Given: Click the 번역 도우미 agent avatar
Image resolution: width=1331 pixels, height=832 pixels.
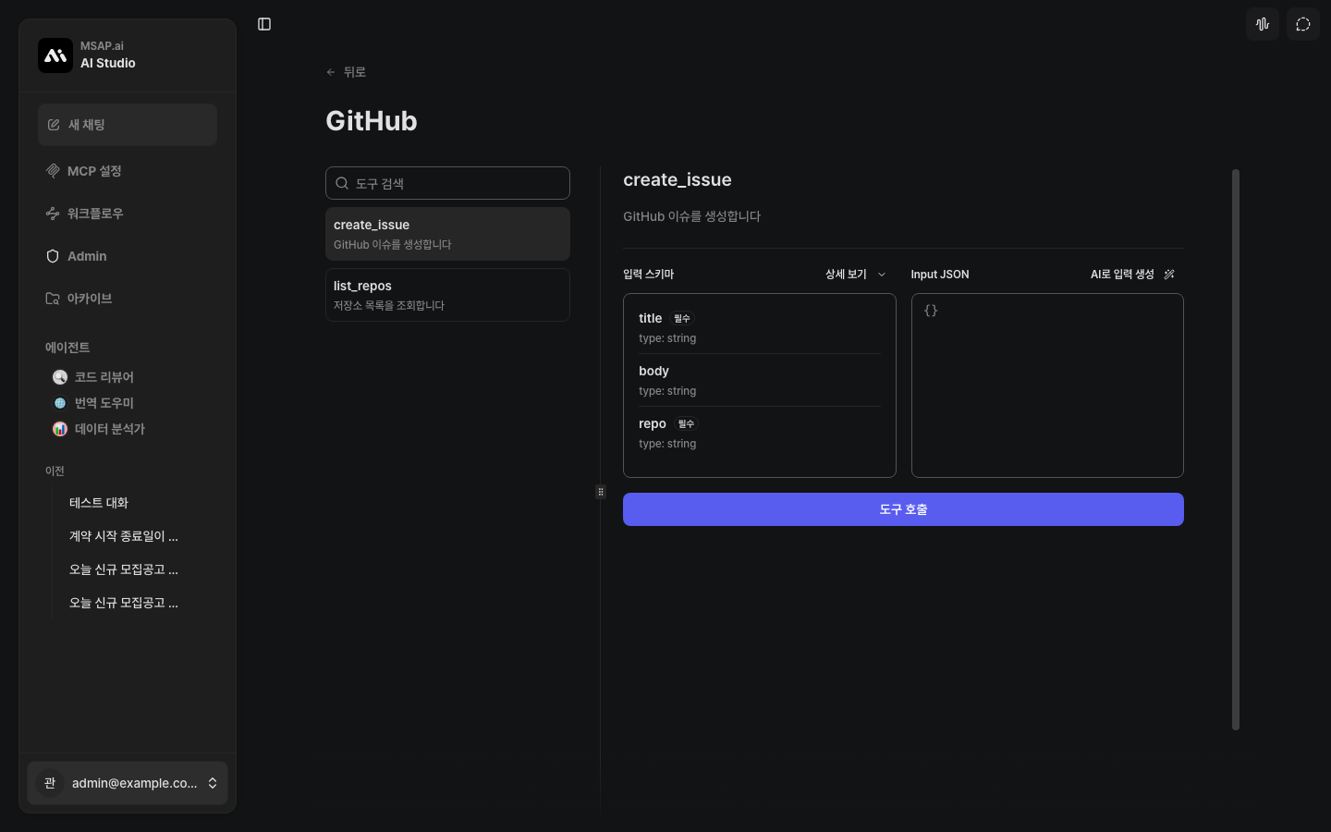Looking at the screenshot, I should pos(60,403).
